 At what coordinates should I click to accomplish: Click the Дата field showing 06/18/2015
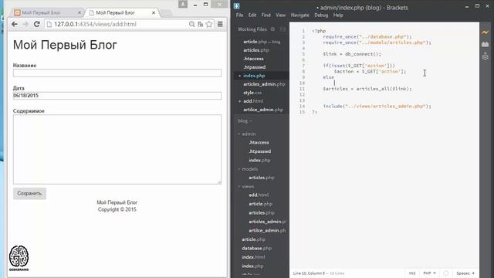click(x=117, y=96)
